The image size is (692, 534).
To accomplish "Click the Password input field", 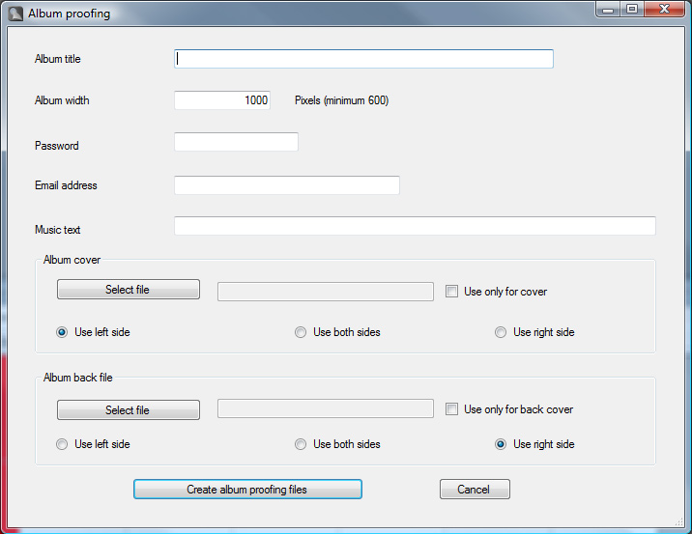I will pyautogui.click(x=236, y=142).
